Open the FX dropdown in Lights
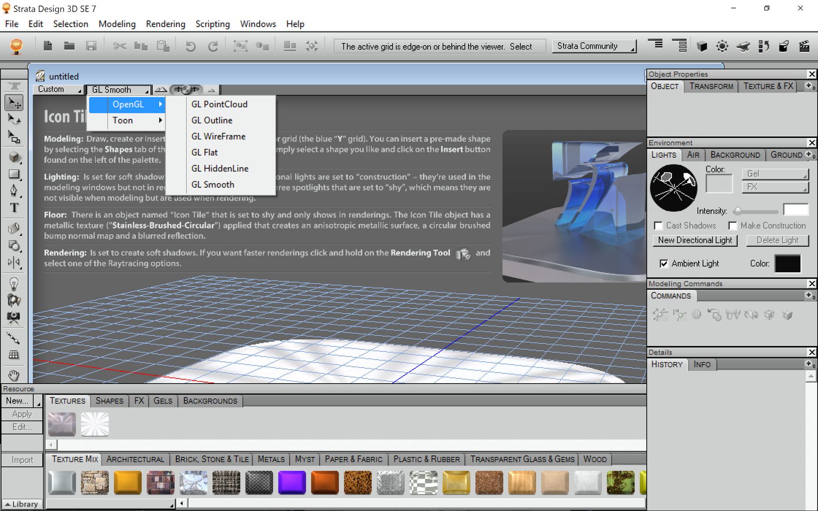This screenshot has height=511, width=818. [x=775, y=187]
